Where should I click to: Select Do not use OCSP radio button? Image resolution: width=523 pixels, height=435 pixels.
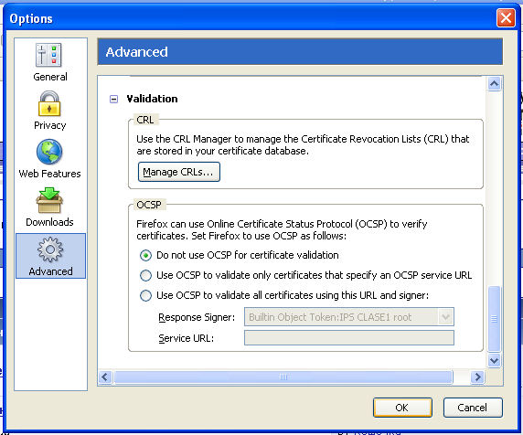point(145,256)
